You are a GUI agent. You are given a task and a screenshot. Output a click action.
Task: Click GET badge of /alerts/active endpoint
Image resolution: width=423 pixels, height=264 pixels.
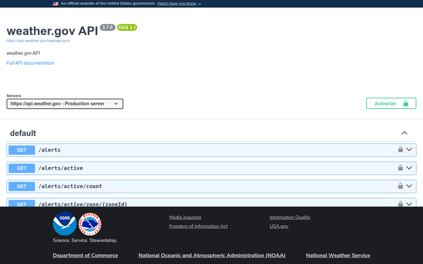[x=22, y=168]
